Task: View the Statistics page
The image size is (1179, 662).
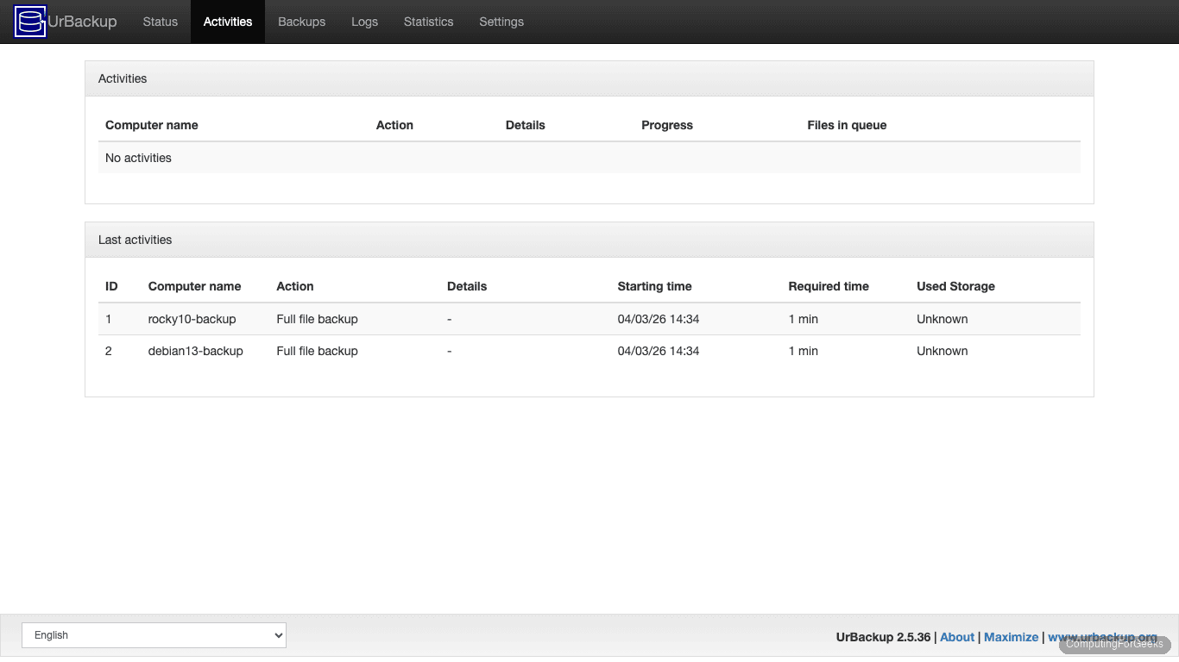Action: point(428,22)
